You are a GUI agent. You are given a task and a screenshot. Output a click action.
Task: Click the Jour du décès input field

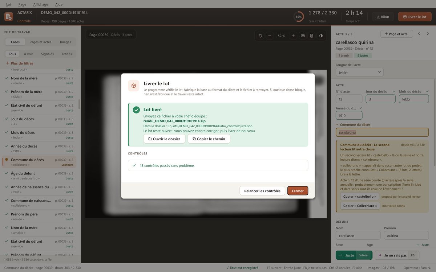(380, 99)
